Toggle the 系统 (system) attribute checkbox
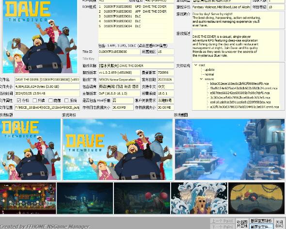The image size is (286, 229). (66, 100)
